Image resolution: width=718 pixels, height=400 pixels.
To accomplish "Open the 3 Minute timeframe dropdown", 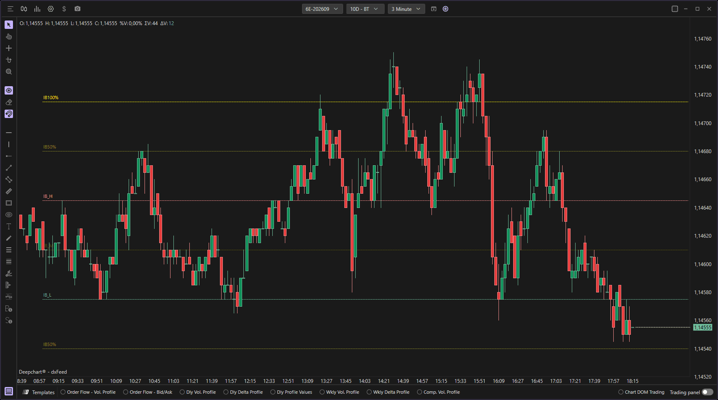I will click(406, 9).
